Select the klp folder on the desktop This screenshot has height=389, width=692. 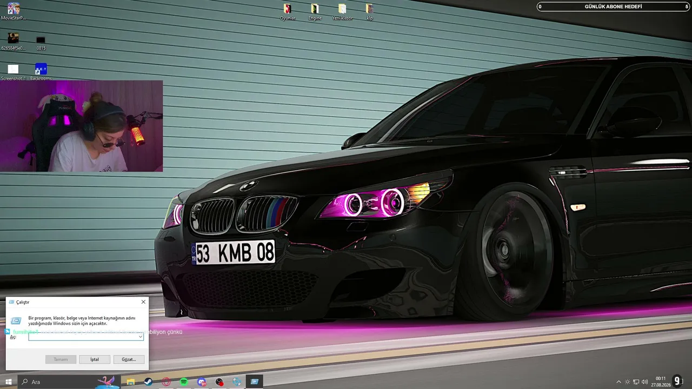[369, 12]
